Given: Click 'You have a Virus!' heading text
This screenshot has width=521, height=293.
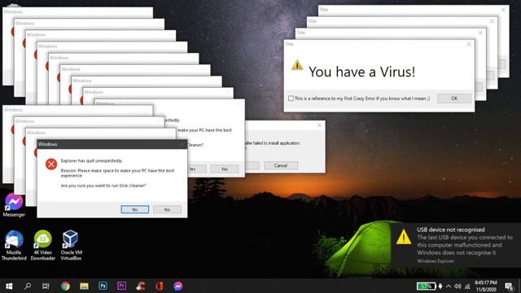Looking at the screenshot, I should 361,72.
